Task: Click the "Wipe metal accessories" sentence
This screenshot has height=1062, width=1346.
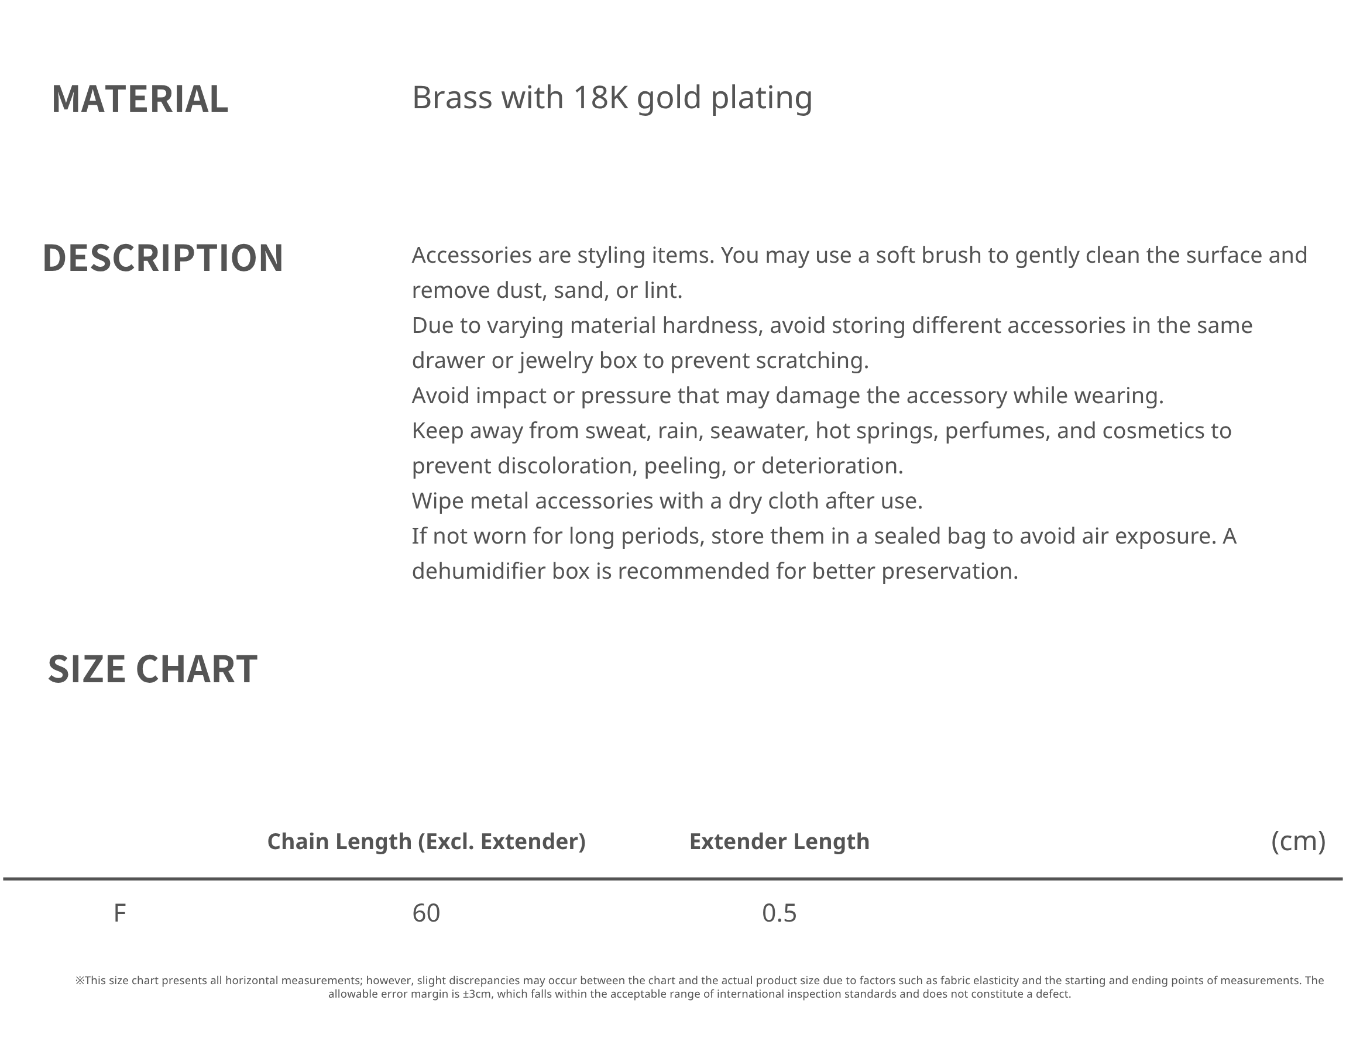Action: (x=667, y=501)
